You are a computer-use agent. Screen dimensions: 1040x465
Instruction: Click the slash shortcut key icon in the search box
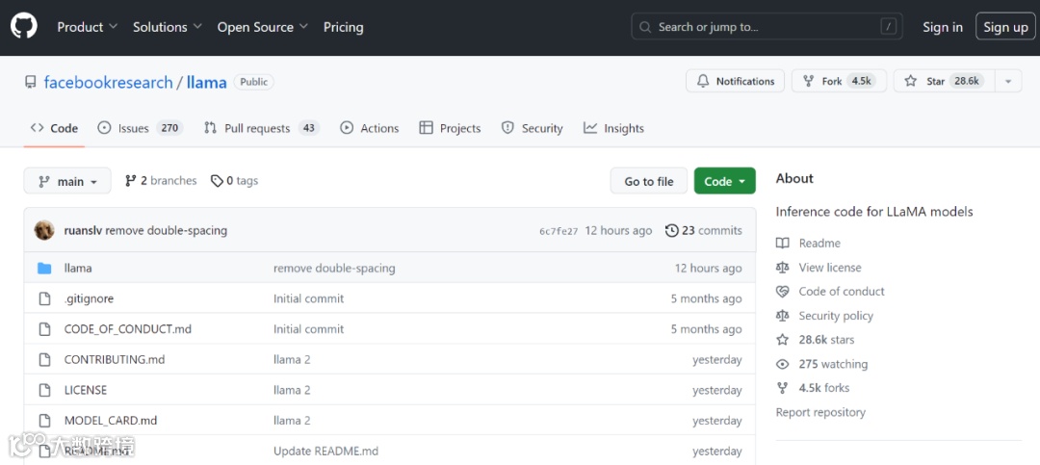[x=888, y=27]
